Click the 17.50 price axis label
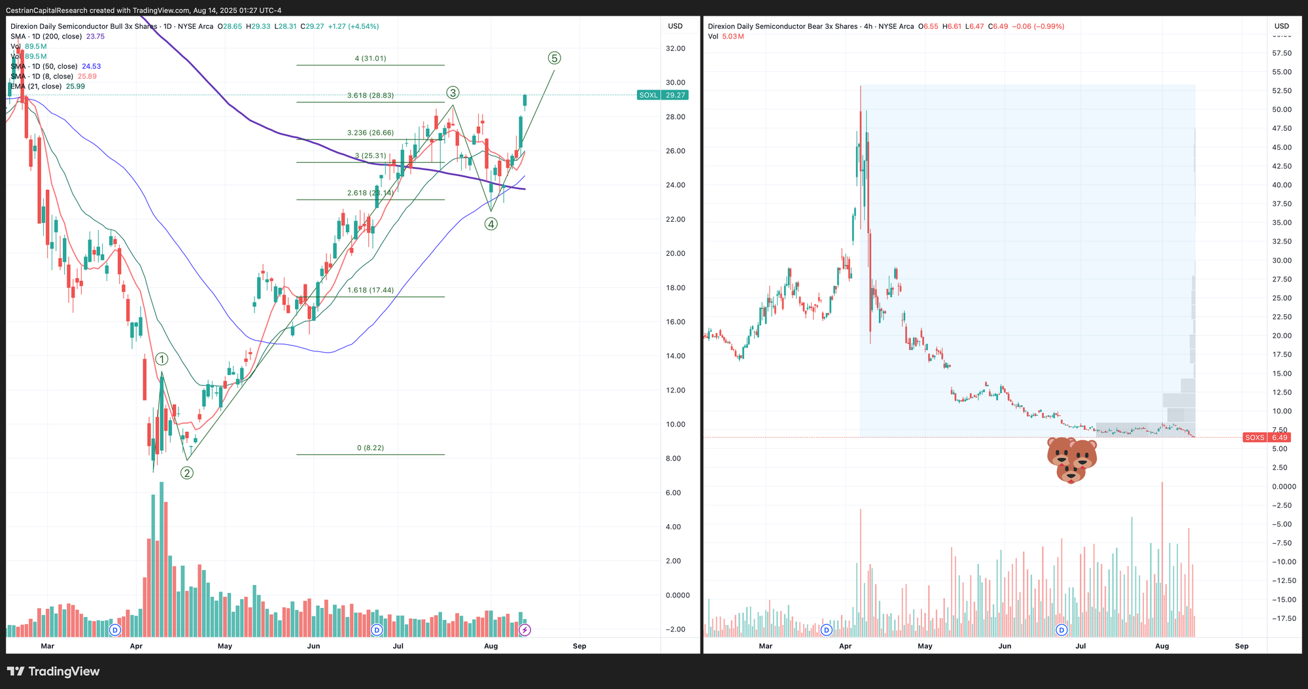This screenshot has height=689, width=1308. (1282, 355)
